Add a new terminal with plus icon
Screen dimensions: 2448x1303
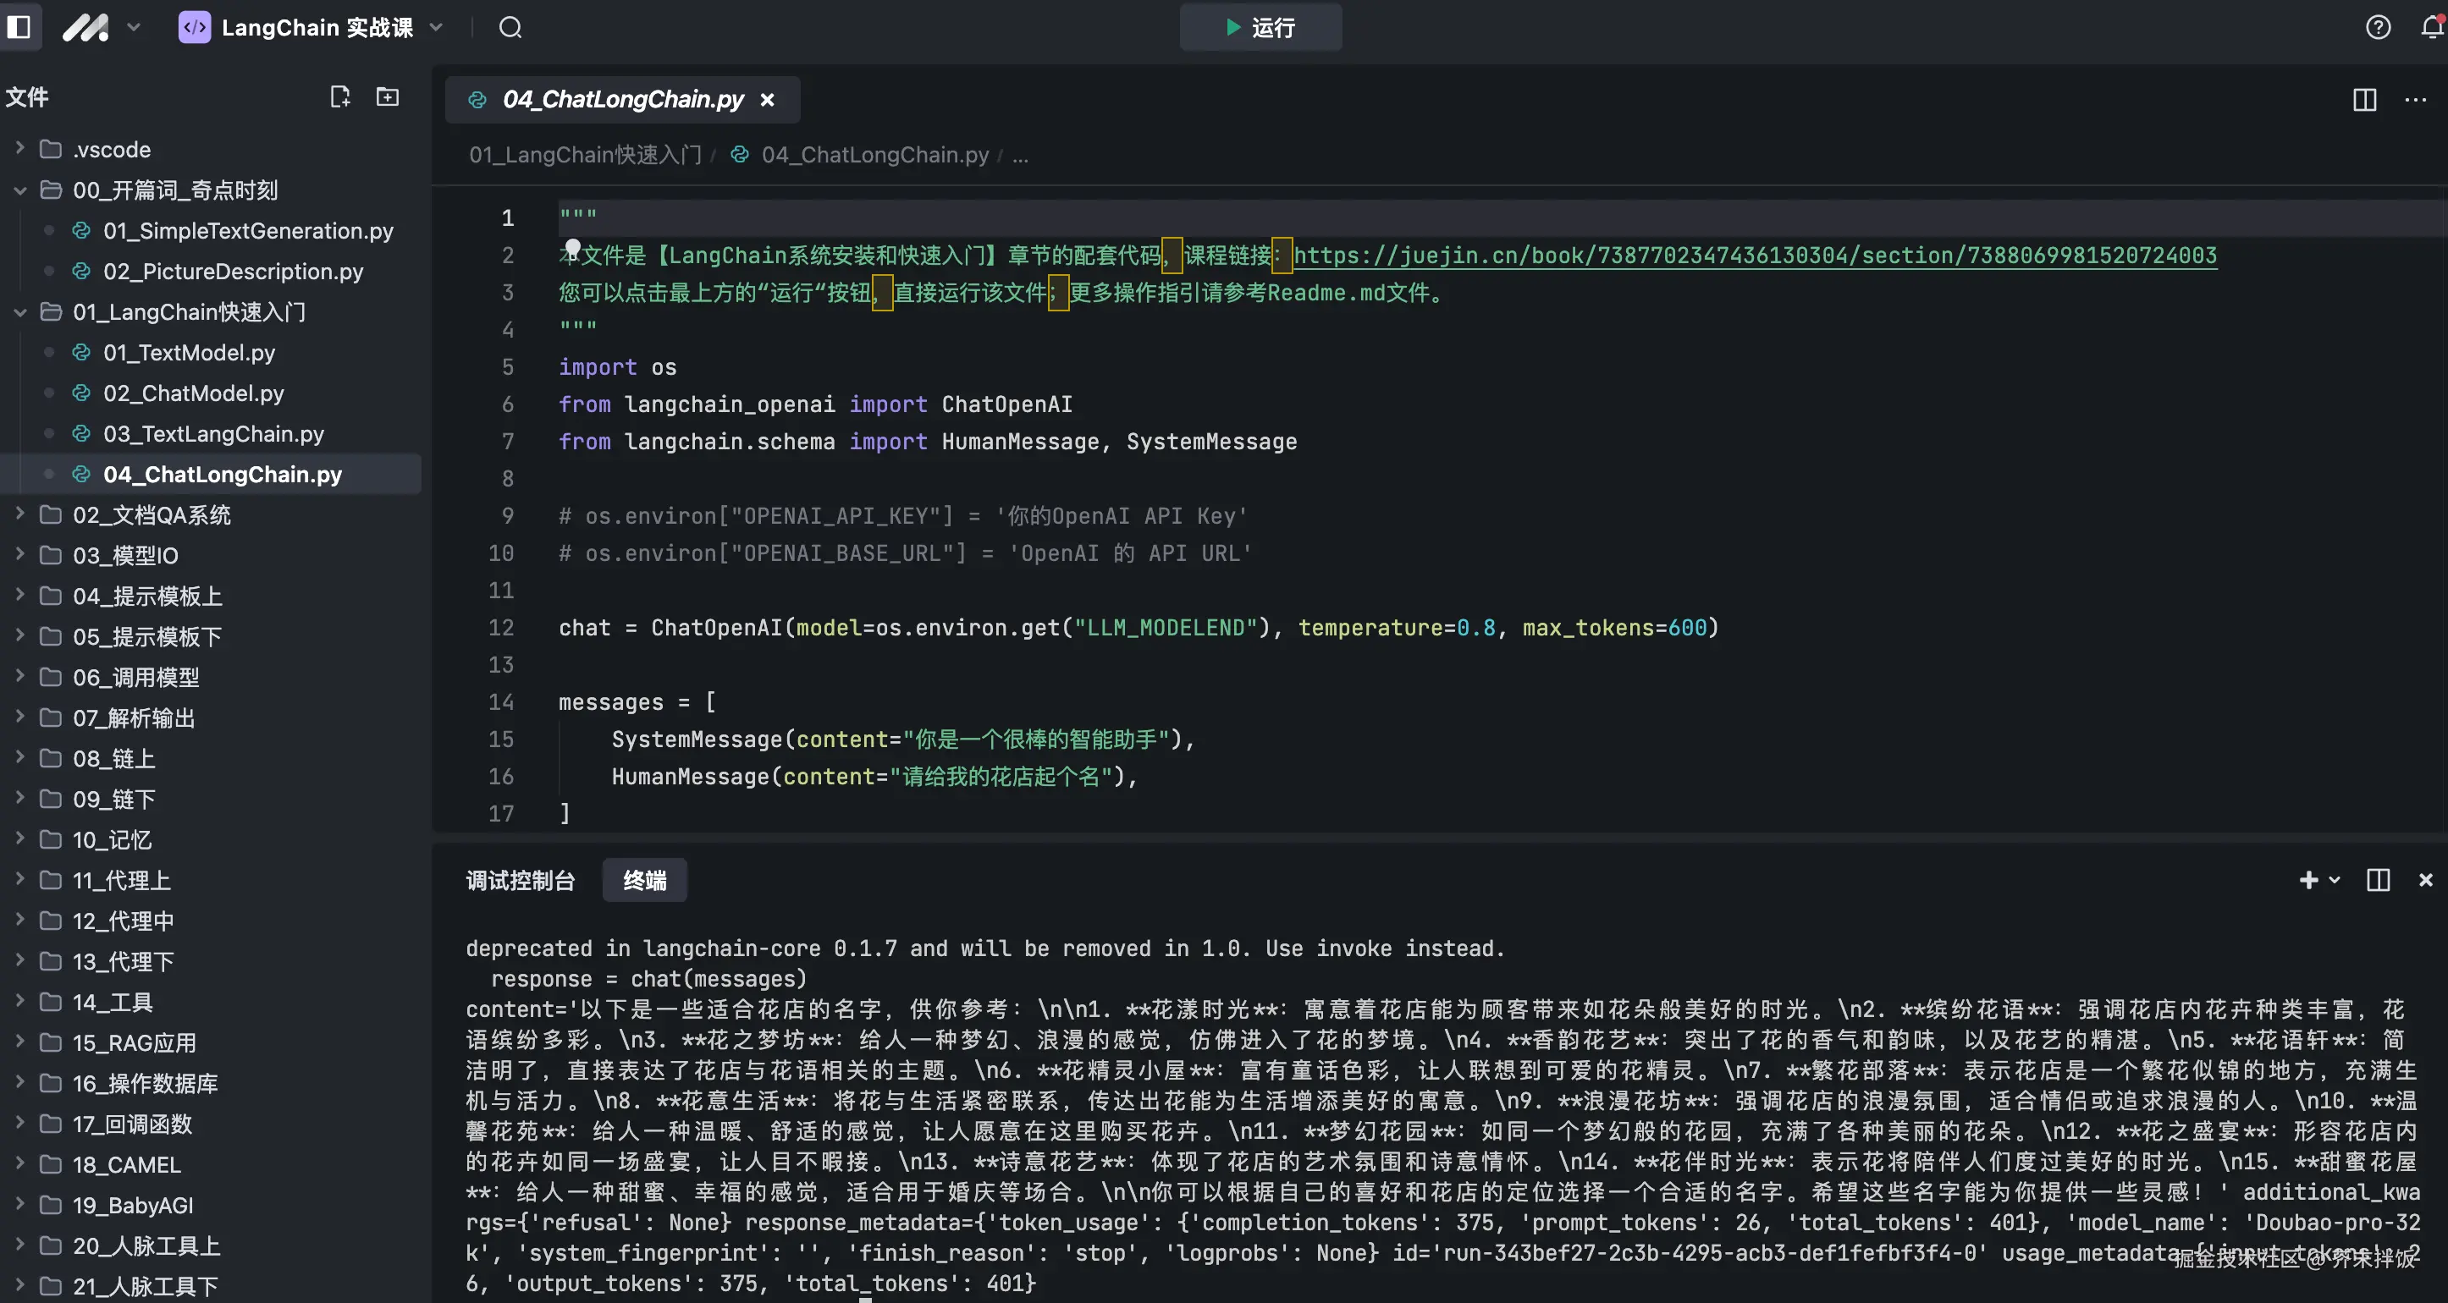tap(2308, 879)
